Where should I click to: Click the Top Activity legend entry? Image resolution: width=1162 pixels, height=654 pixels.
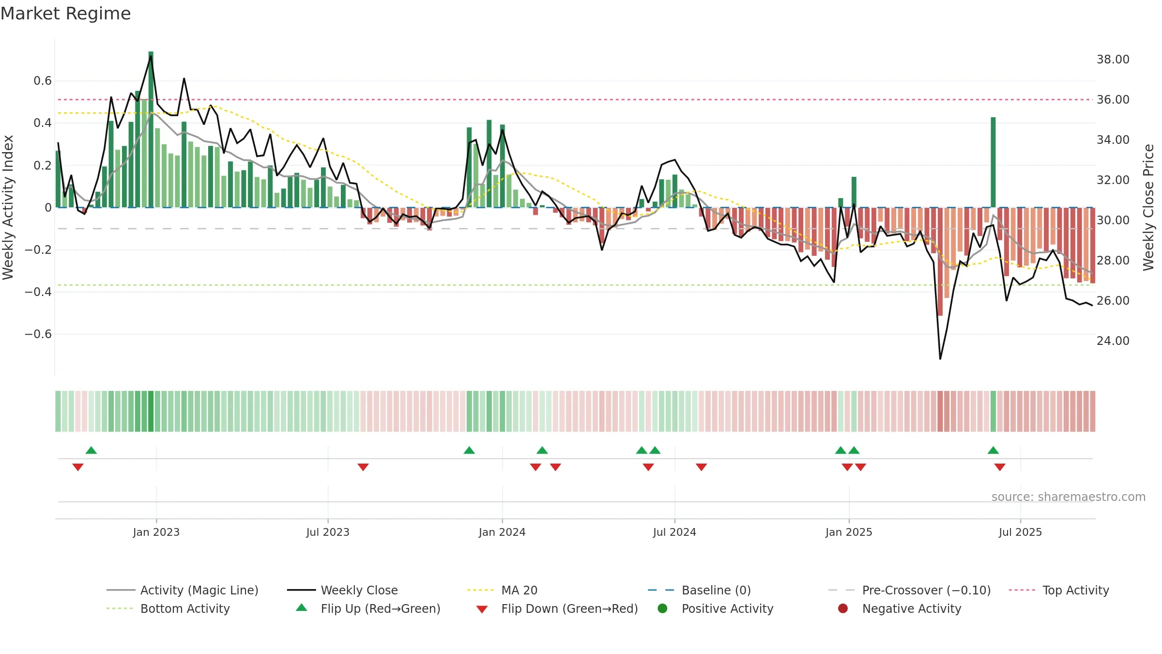pos(1059,590)
